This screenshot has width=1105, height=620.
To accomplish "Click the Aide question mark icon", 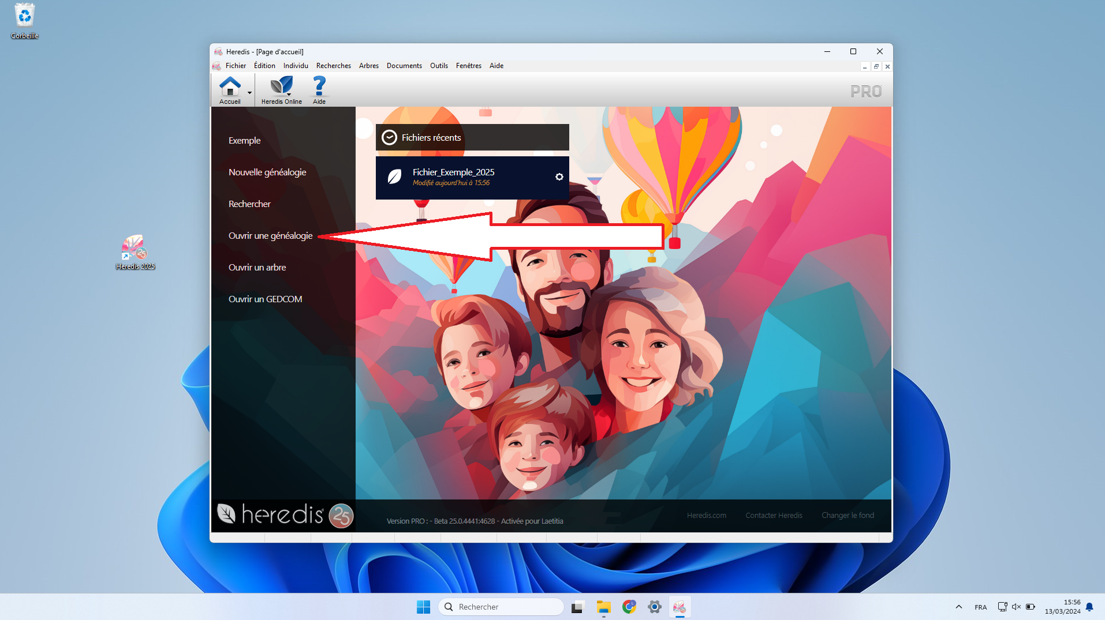I will [319, 87].
